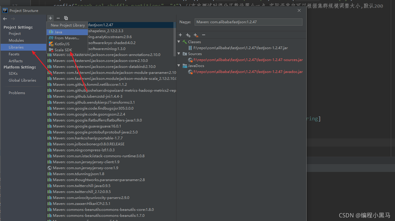The height and width of the screenshot is (221, 395).
Task: Click the remove library minus icon
Action: [x=58, y=18]
